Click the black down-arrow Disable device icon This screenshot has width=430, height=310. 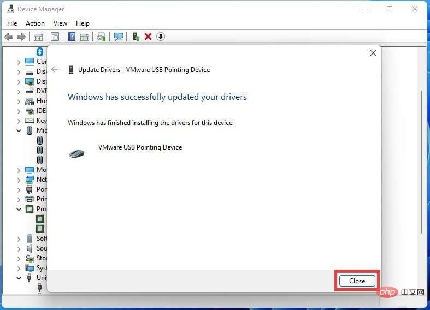(x=161, y=37)
